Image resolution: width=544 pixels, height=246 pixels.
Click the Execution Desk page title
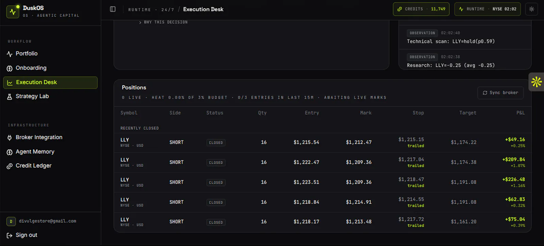(203, 9)
